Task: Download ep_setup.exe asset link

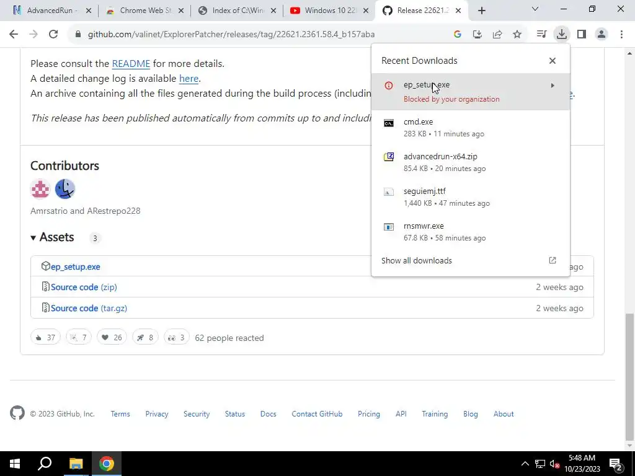Action: click(x=75, y=267)
